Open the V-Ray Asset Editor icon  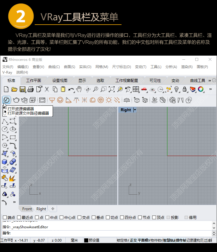click(x=6, y=100)
